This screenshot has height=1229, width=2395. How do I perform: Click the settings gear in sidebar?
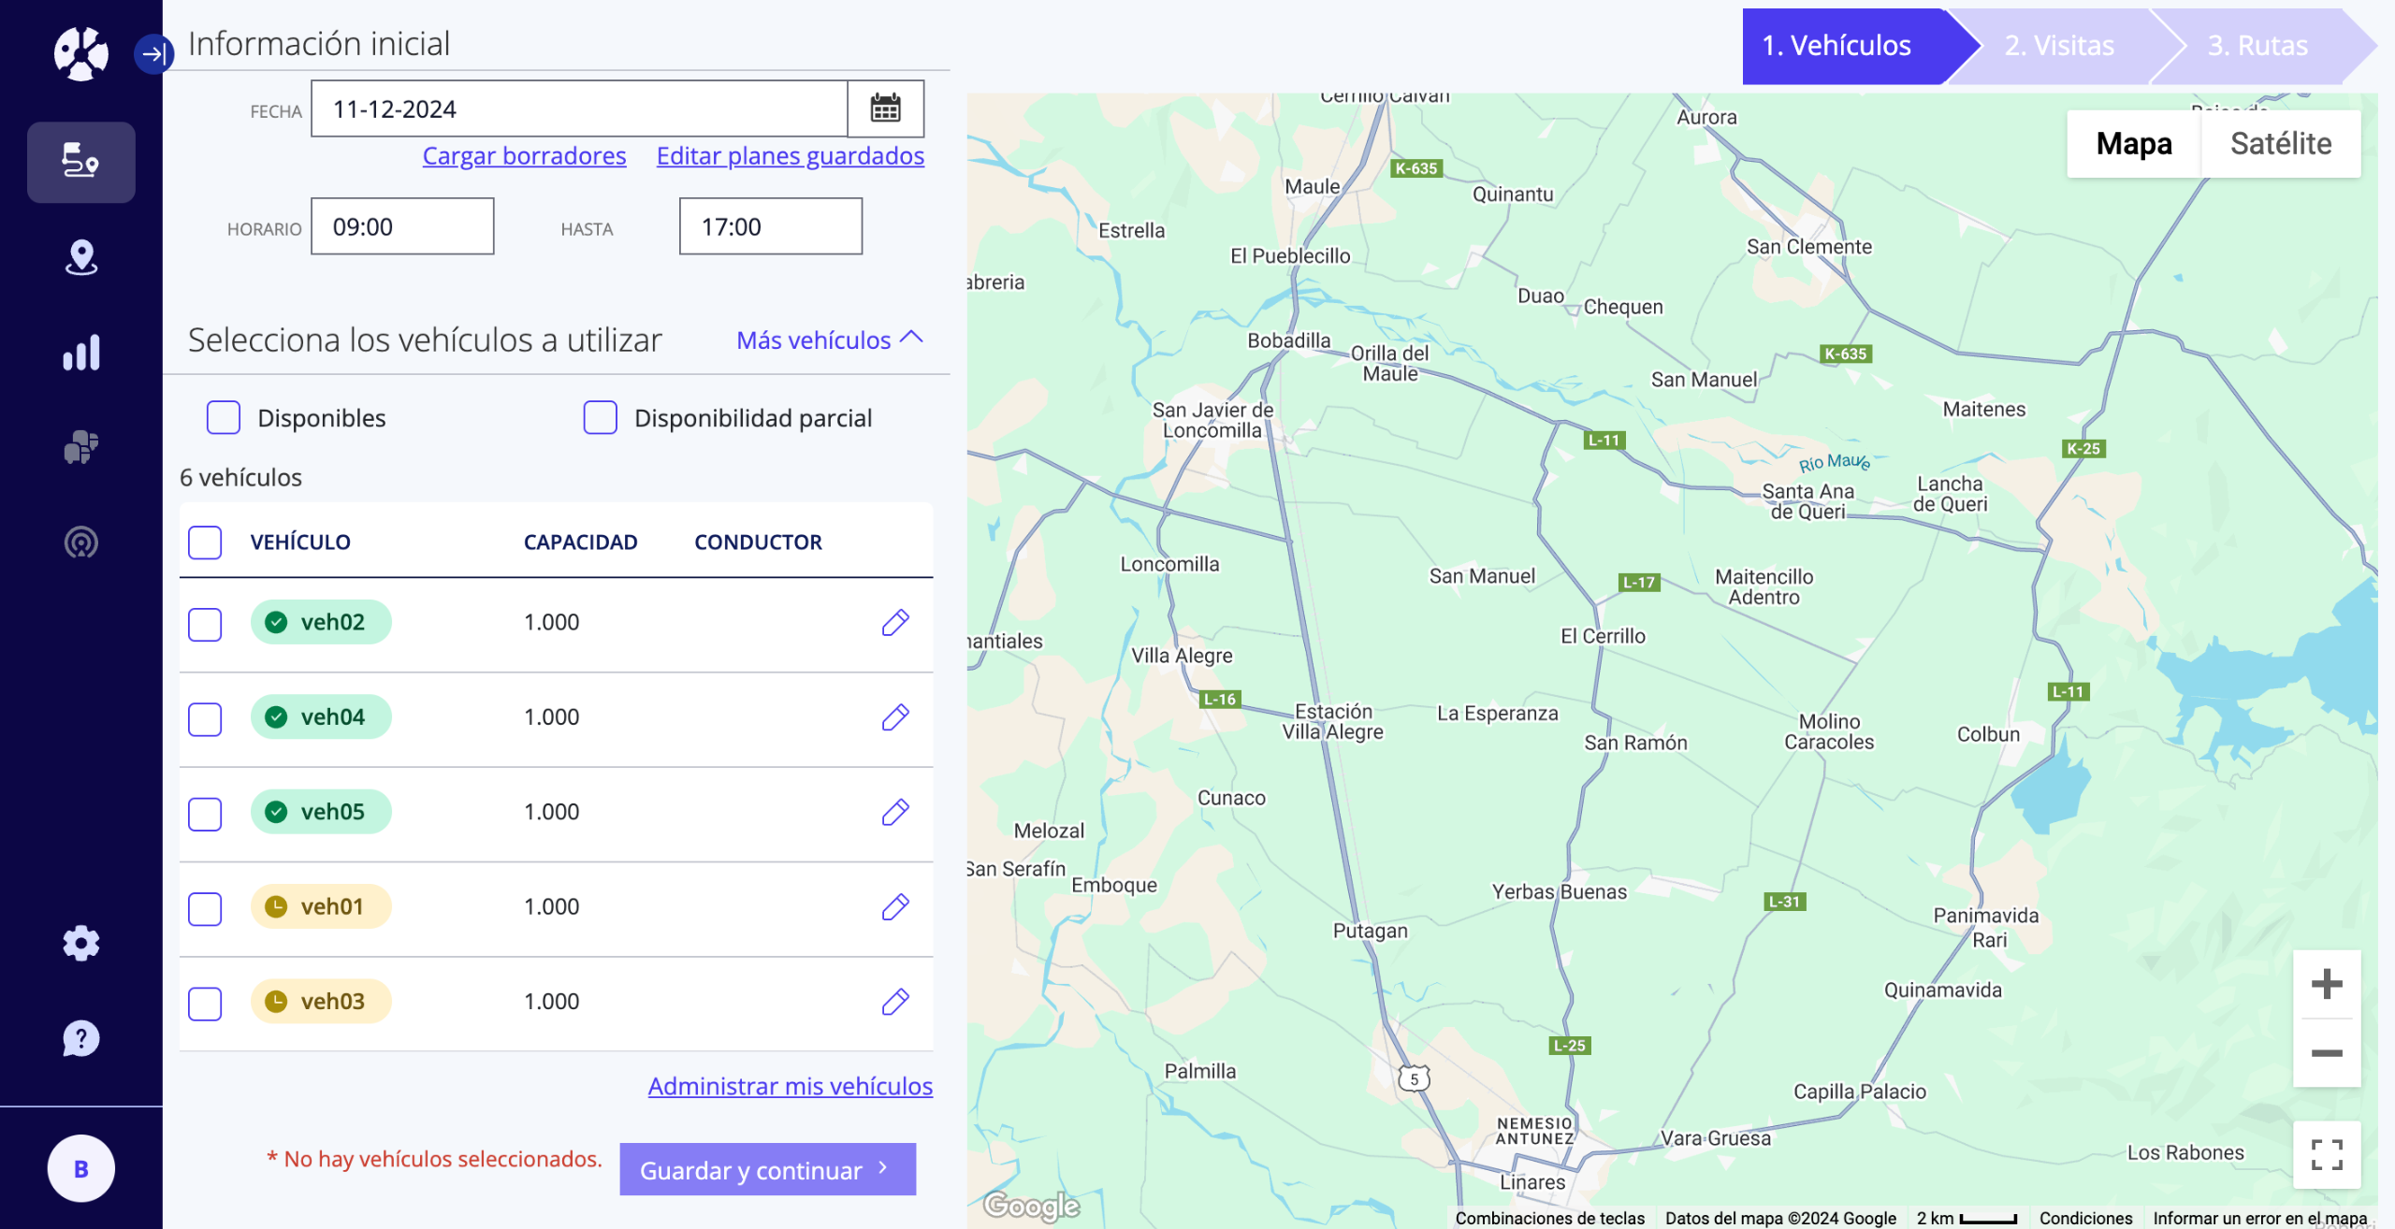80,943
